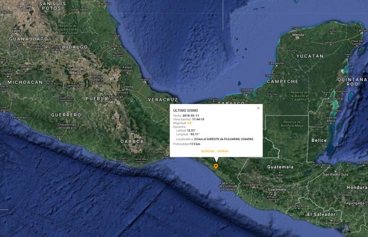Click the Belice country label
The height and width of the screenshot is (237, 368).
pyautogui.click(x=319, y=140)
